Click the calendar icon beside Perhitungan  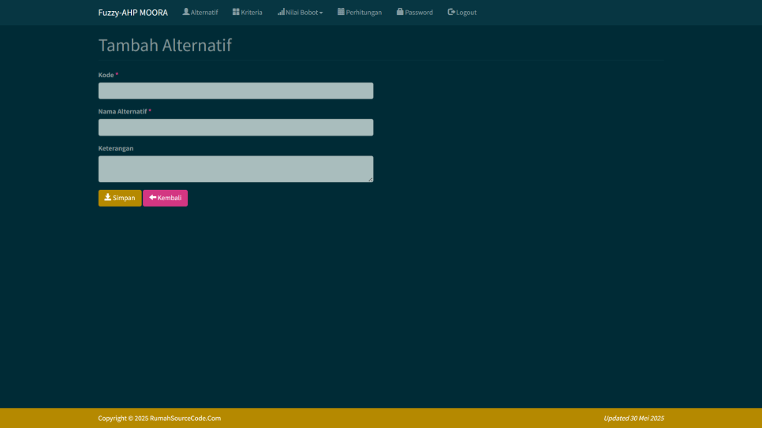pos(341,12)
